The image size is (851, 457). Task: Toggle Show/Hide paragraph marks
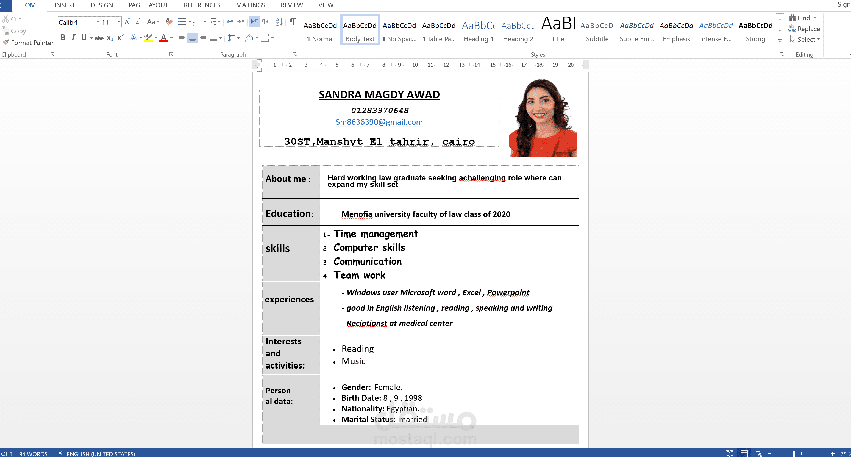coord(292,22)
